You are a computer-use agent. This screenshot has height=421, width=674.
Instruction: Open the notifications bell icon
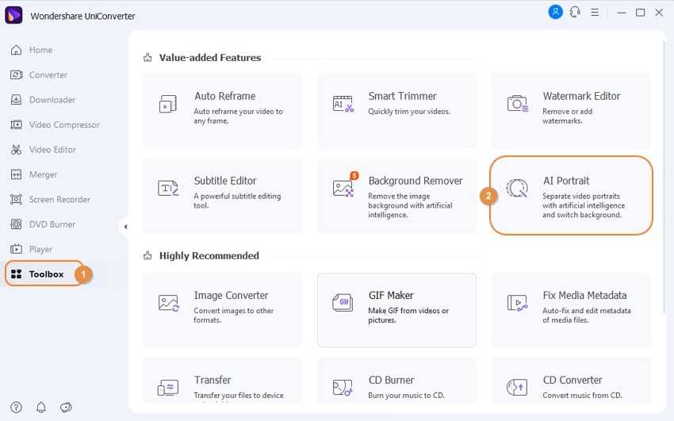[x=41, y=407]
